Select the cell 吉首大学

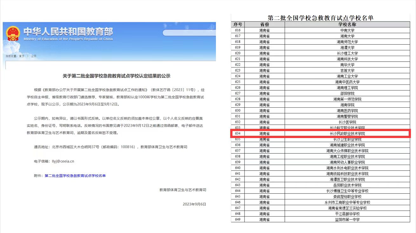[347, 70]
